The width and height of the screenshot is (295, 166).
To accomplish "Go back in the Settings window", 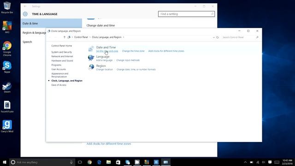I will [25, 6].
